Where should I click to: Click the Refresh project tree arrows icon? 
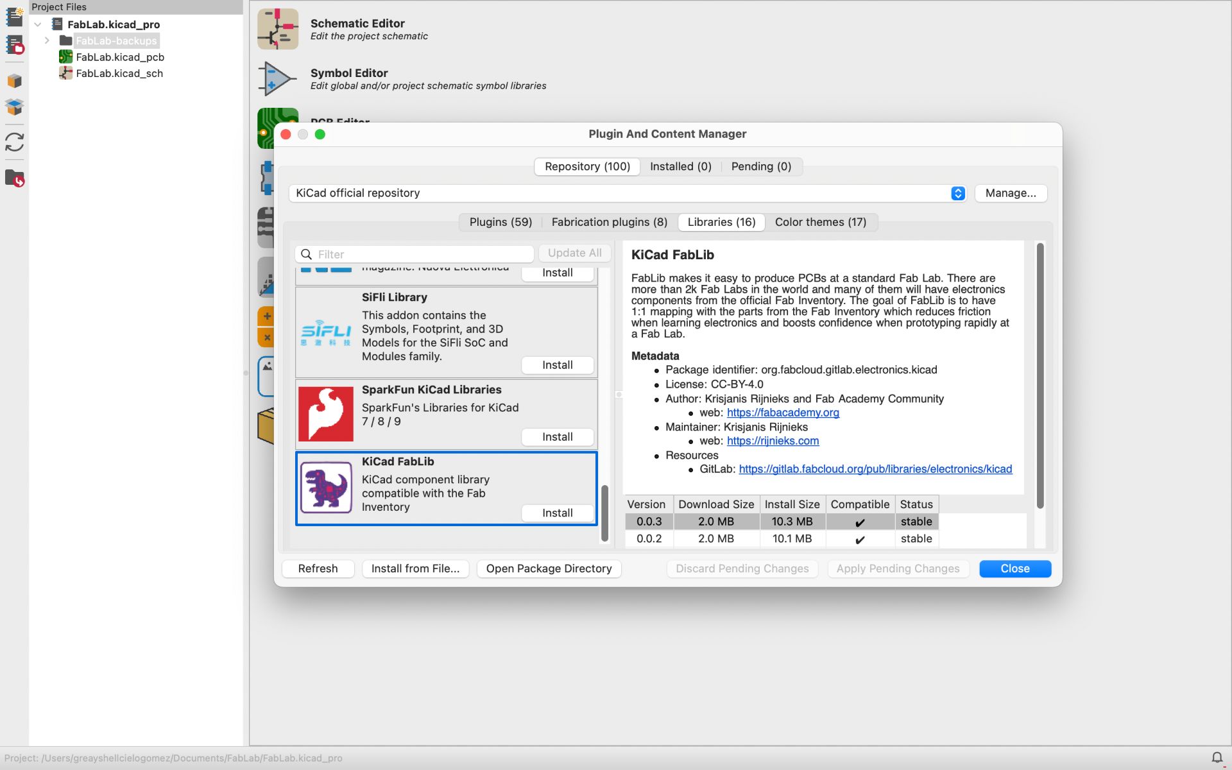tap(14, 142)
